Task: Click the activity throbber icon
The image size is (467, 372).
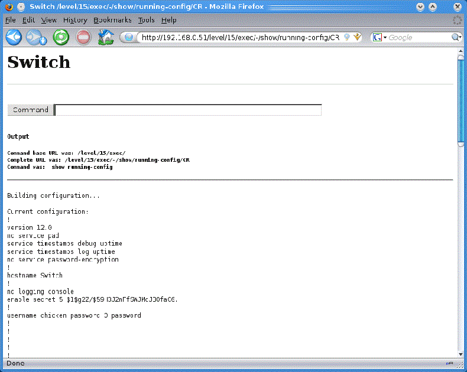Action: click(x=457, y=20)
